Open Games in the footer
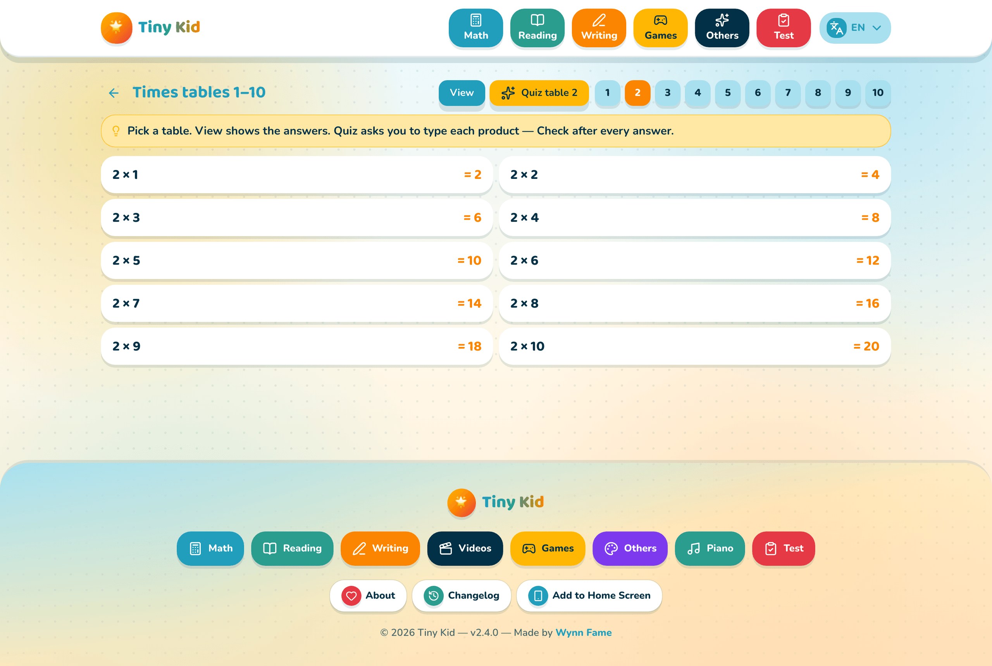This screenshot has height=666, width=992. [548, 548]
